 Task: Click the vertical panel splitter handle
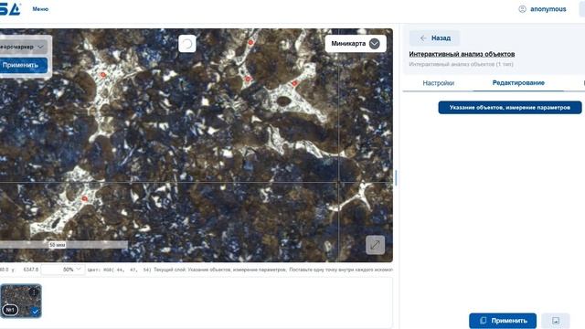coord(396,178)
